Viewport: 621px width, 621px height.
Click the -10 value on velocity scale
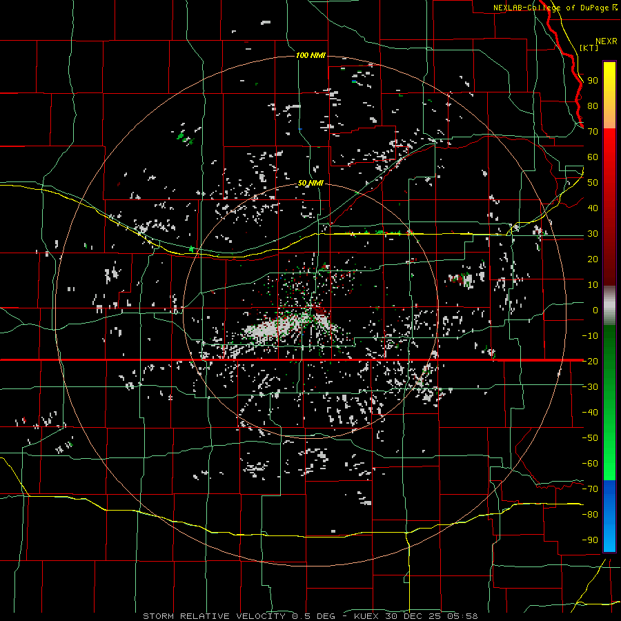(590, 336)
